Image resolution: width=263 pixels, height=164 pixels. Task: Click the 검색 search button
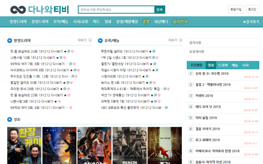[160, 10]
